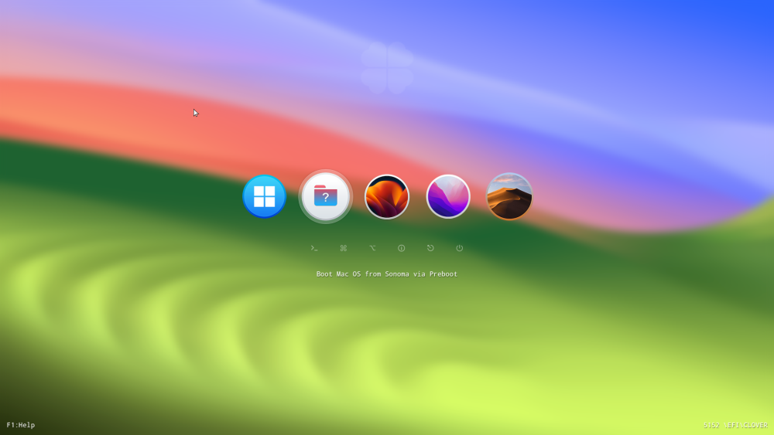Image resolution: width=774 pixels, height=435 pixels.
Task: Click the command-key symbol tool icon
Action: click(344, 248)
